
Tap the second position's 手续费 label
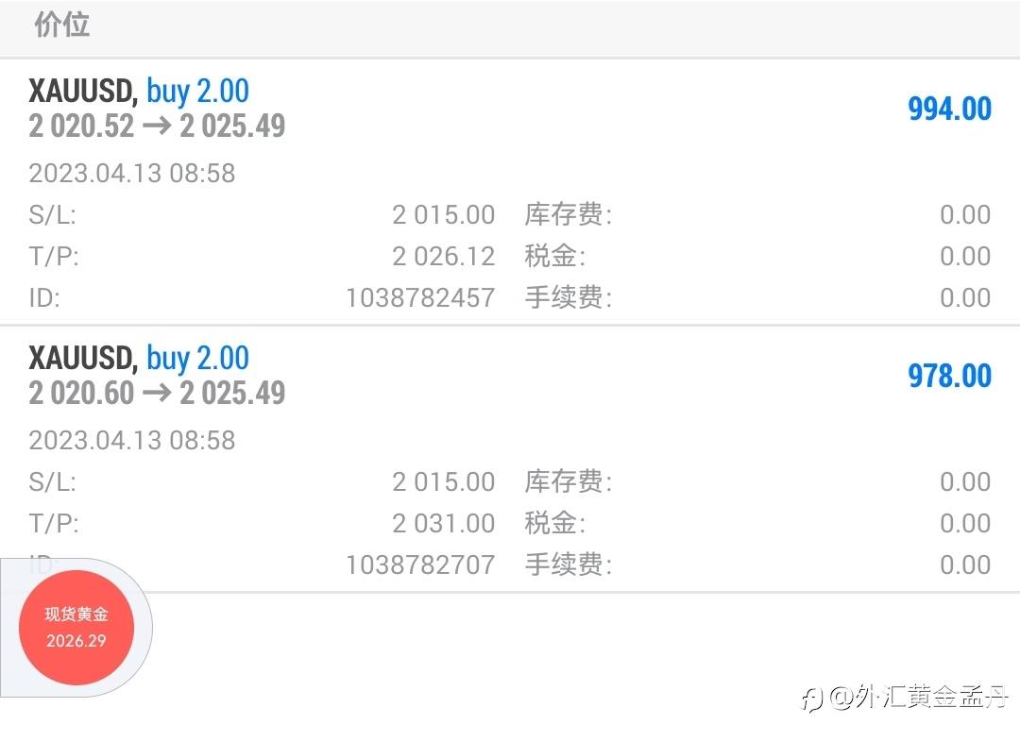point(568,564)
